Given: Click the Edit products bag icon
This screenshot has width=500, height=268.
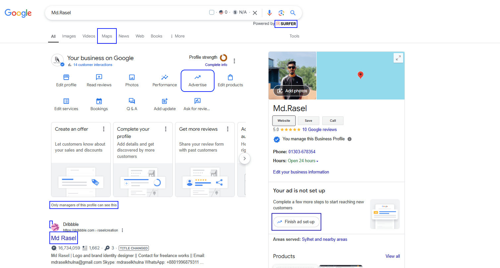Looking at the screenshot, I should click(230, 78).
